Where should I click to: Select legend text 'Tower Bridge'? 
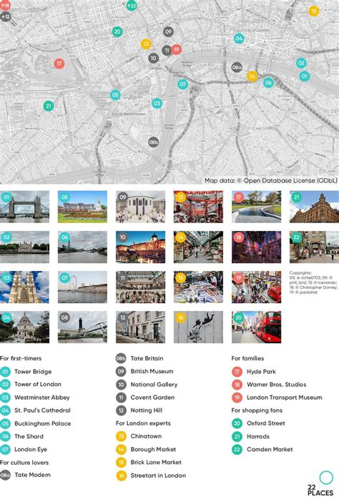(33, 372)
